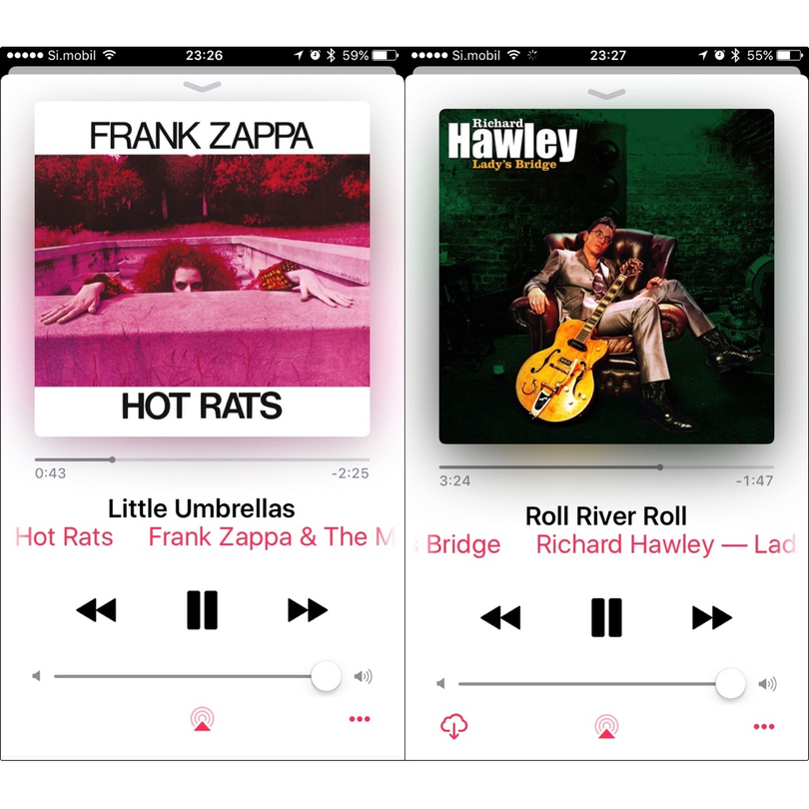Open the Richard Hawley artist link
This screenshot has width=809, height=809.
tap(666, 544)
